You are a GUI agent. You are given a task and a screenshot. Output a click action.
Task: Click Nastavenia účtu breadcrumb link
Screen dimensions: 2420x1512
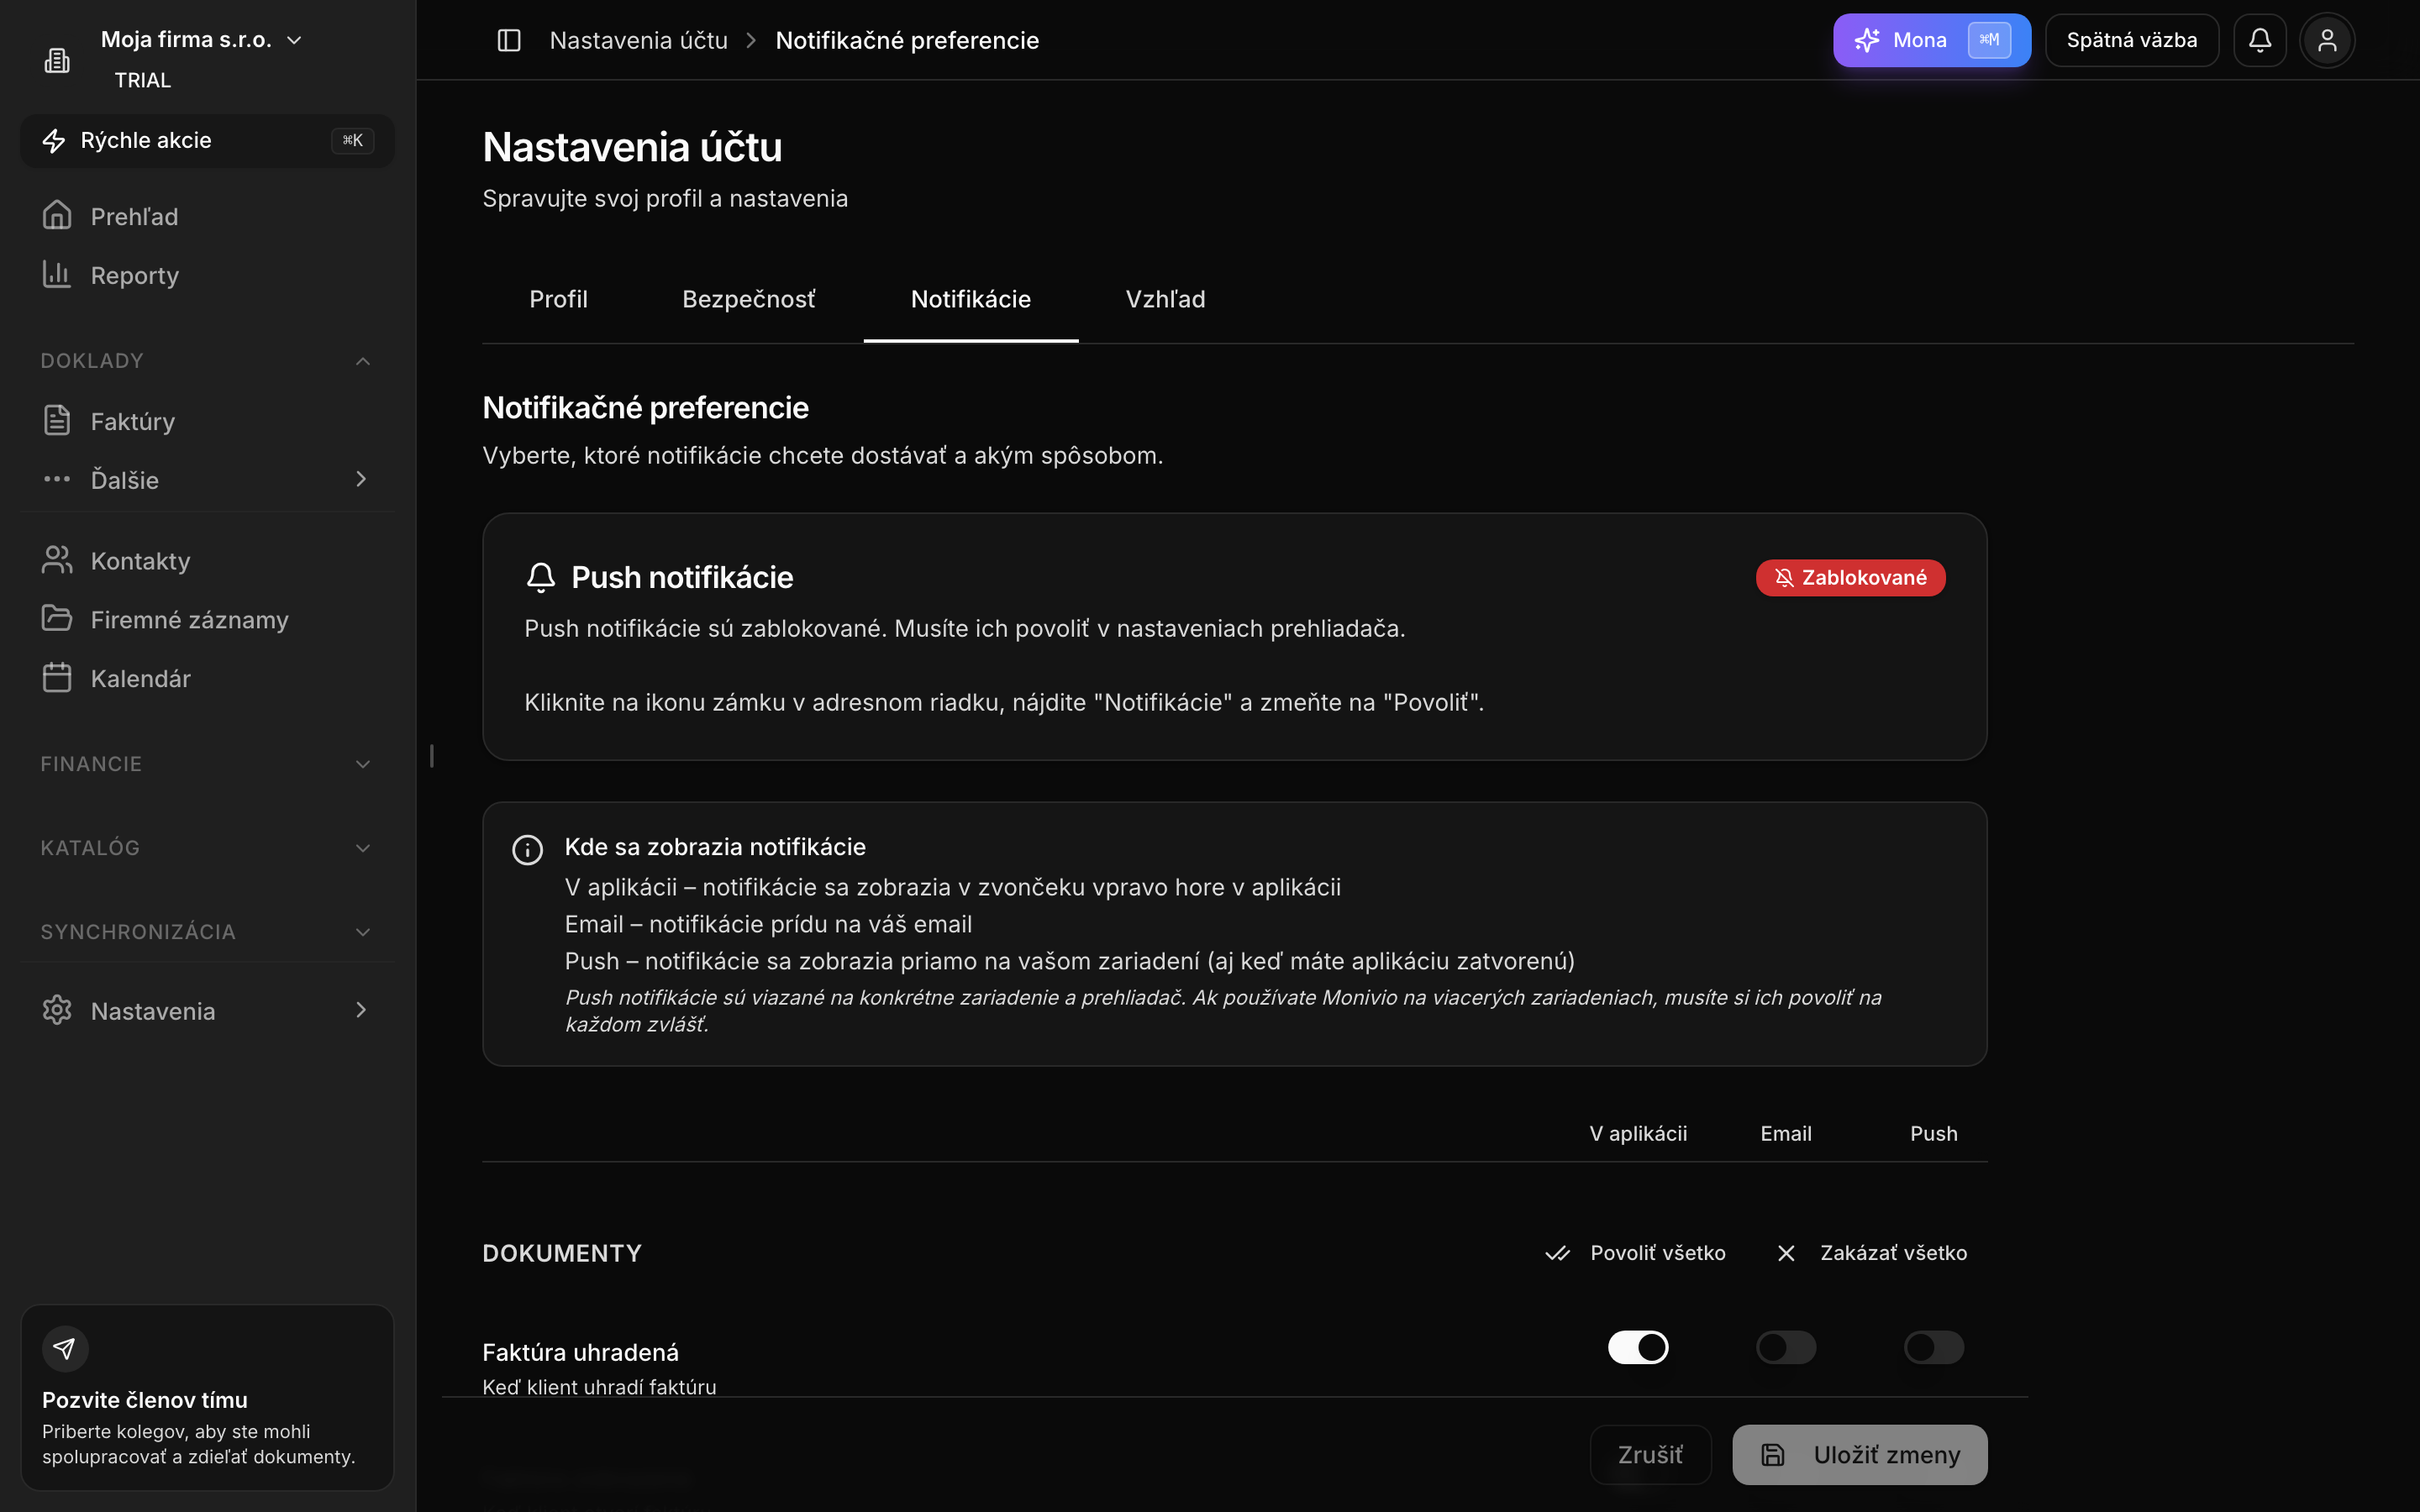click(638, 40)
